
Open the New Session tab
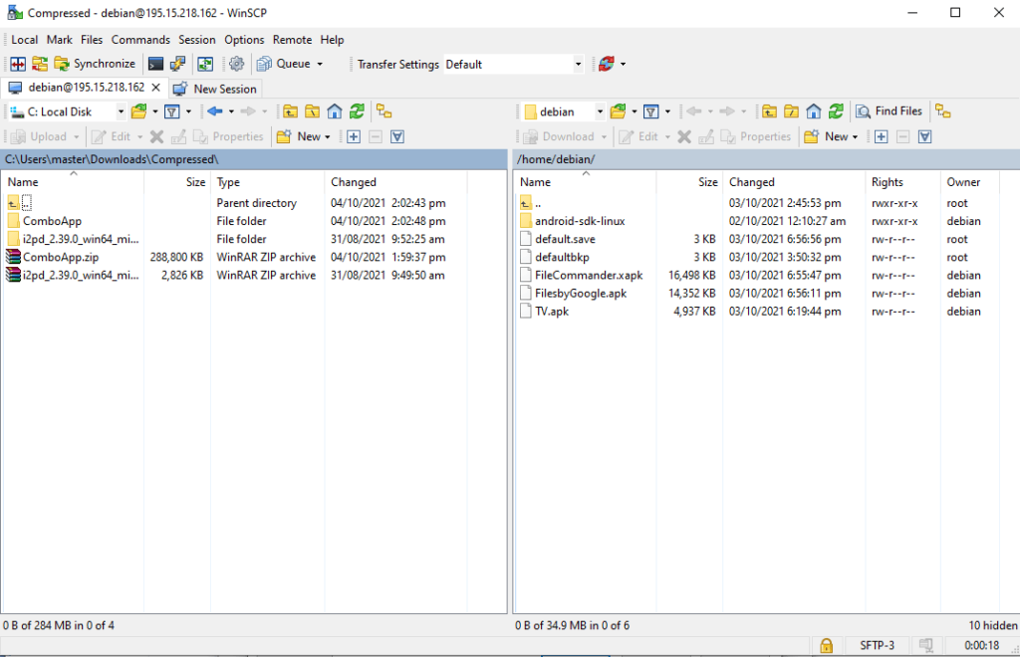[215, 89]
